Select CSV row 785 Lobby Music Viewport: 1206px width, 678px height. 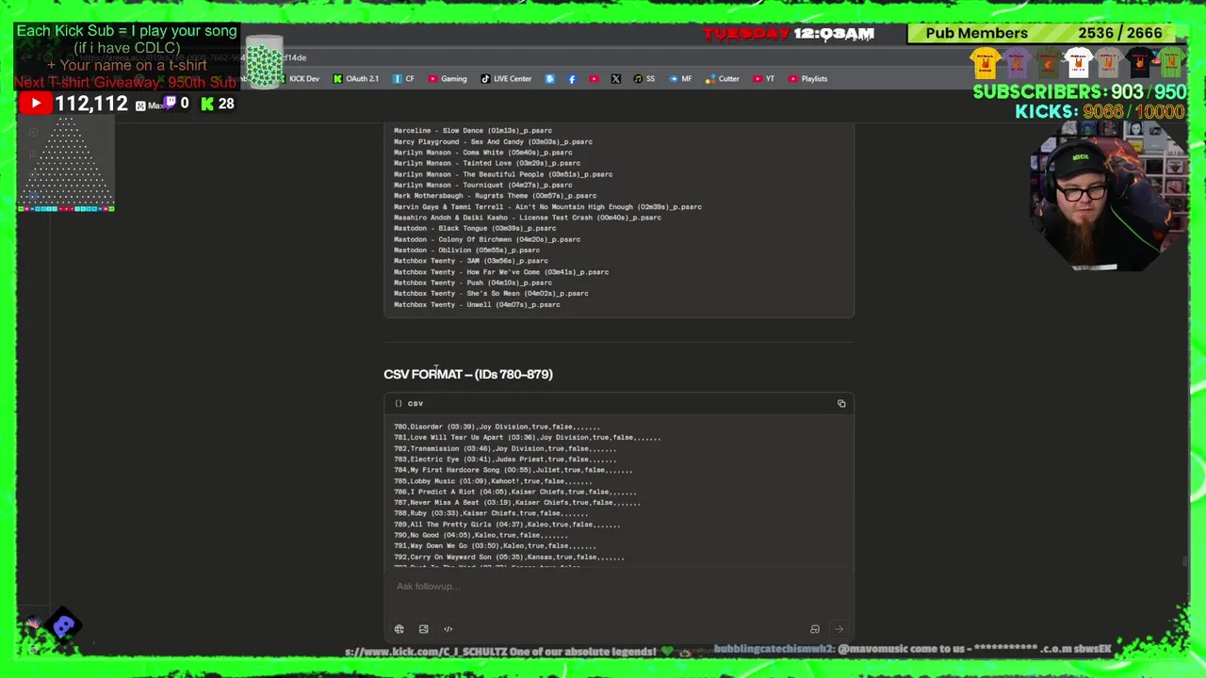[x=493, y=481]
